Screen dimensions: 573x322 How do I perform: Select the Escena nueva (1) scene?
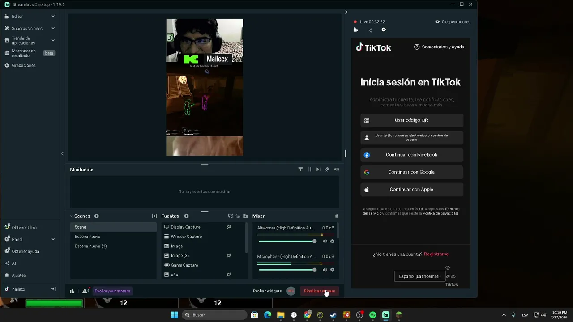tap(113, 246)
